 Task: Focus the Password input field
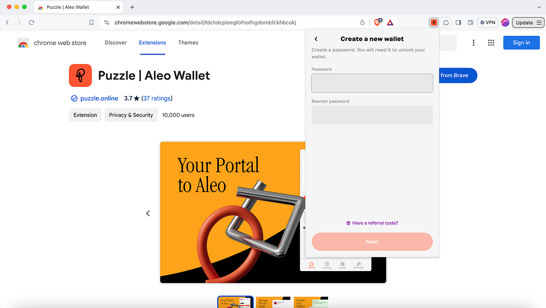(372, 83)
